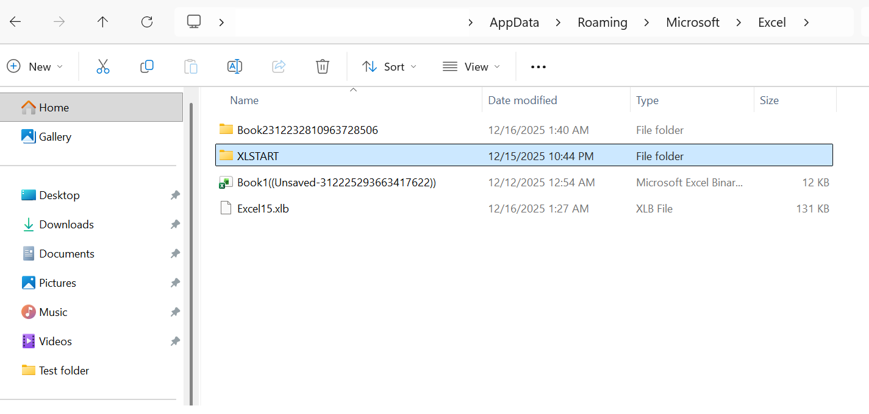Sort by the Type column header
This screenshot has height=414, width=869.
pyautogui.click(x=647, y=100)
